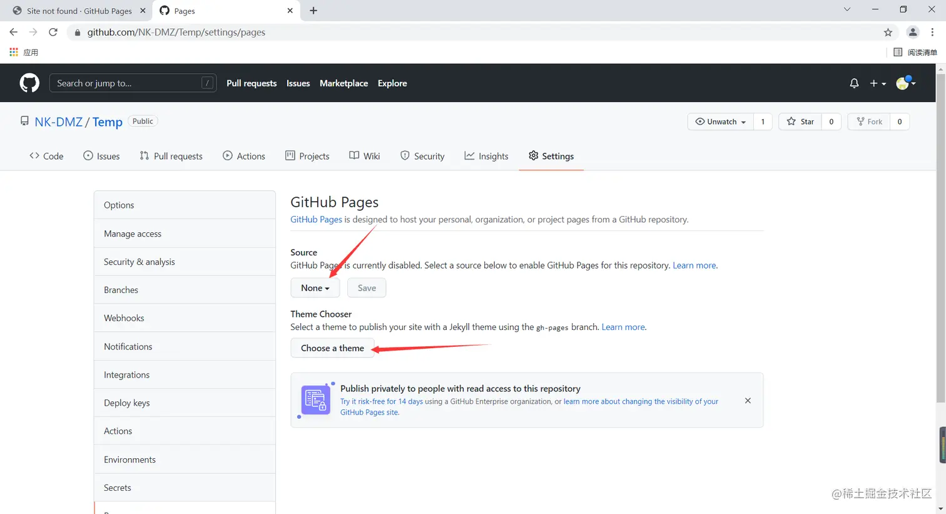This screenshot has width=946, height=514.
Task: Open the forks count next to Fork
Action: 900,121
